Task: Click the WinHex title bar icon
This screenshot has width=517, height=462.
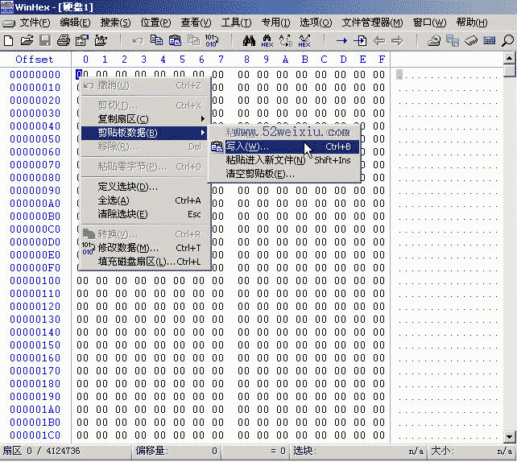Action: [7, 7]
